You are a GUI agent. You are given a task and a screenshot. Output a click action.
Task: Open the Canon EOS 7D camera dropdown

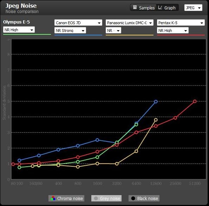pos(78,23)
